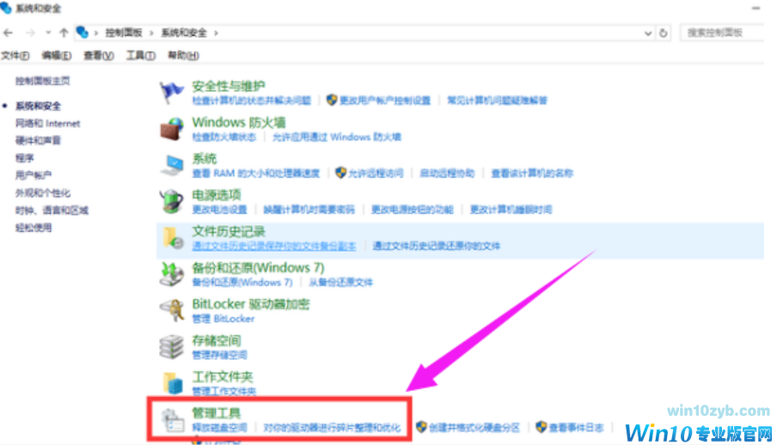Click the control panel icon in address bar

(x=82, y=32)
